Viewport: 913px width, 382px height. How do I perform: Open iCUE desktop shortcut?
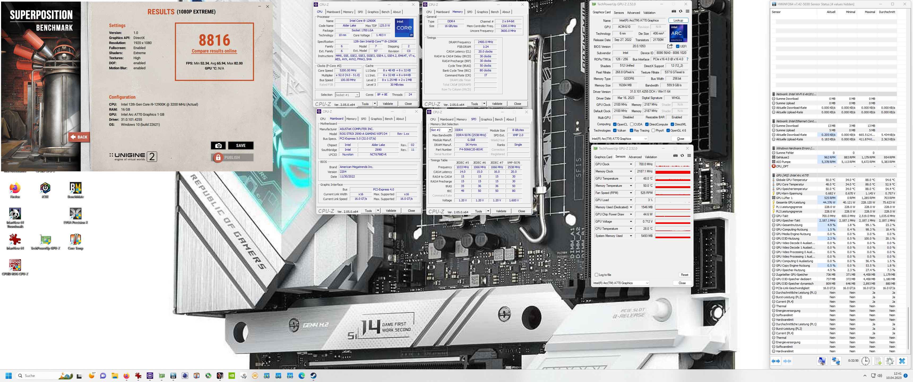(x=45, y=191)
